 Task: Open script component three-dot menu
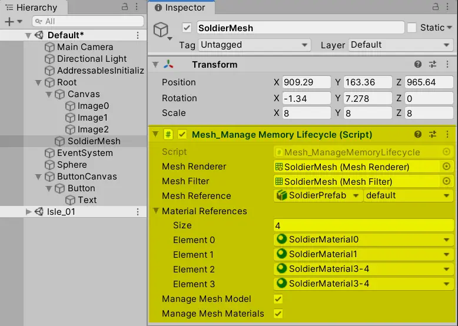coord(447,134)
